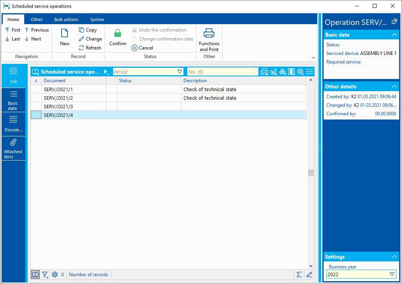Expand the book list arrow menu
Image resolution: width=402 pixels, height=284 pixels.
(106, 72)
